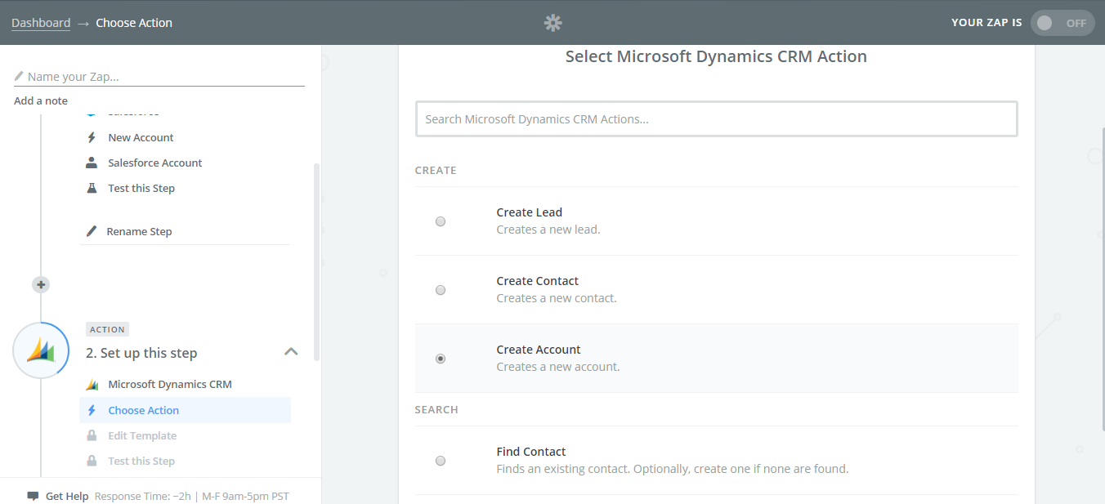Click the Create Lead title text

[530, 212]
